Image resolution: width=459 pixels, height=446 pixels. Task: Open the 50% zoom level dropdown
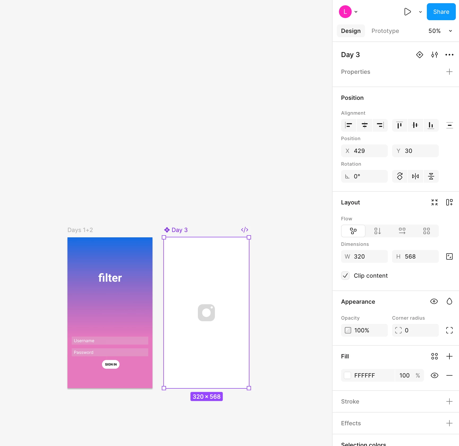(440, 31)
